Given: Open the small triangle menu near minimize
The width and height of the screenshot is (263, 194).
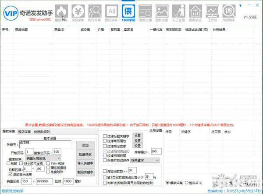Looking at the screenshot, I should tap(241, 6).
